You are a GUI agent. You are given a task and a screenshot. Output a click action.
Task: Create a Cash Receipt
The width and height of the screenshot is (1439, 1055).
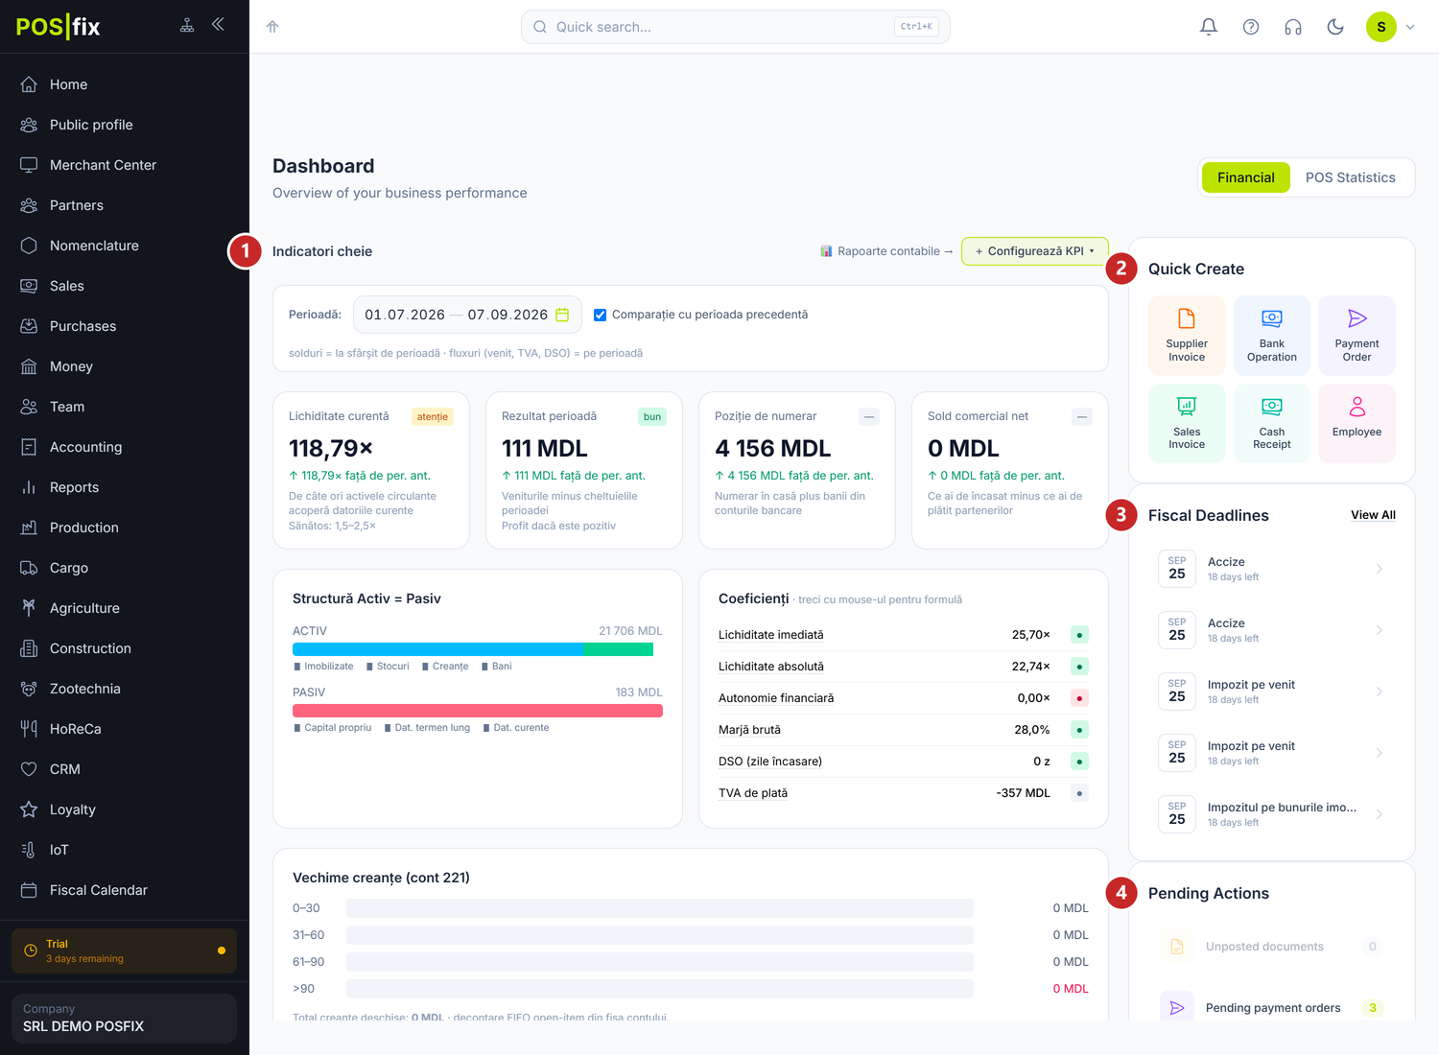(x=1272, y=423)
